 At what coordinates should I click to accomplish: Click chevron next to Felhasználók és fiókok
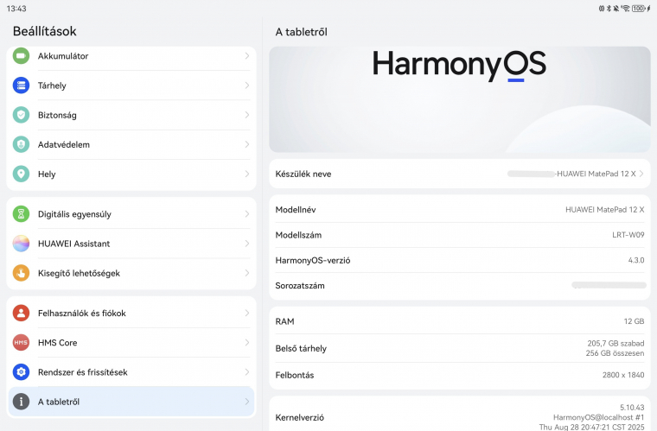point(247,314)
